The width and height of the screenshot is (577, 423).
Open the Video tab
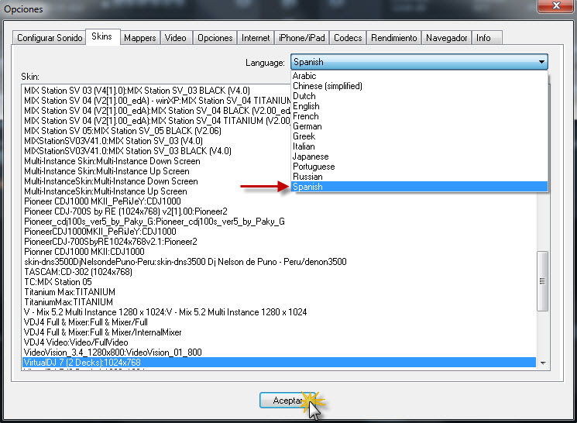point(176,38)
